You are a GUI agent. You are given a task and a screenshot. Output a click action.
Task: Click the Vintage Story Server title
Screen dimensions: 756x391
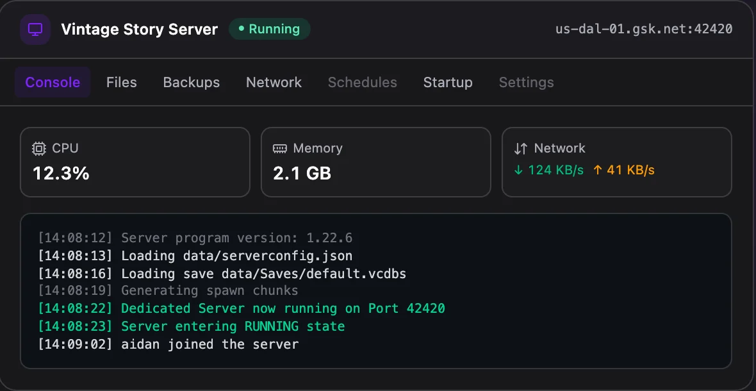139,29
